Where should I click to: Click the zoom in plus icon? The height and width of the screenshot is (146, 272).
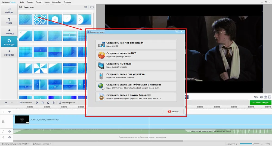click(262, 144)
